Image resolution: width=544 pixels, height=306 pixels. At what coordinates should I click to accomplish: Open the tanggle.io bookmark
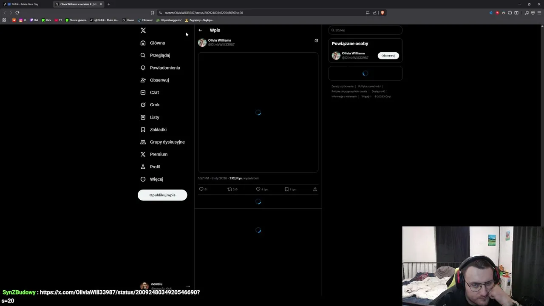[x=169, y=20]
